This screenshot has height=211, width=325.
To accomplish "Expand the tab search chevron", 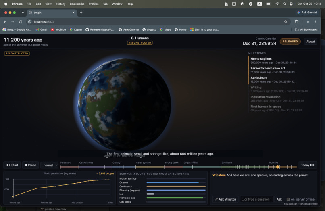I will (23, 13).
